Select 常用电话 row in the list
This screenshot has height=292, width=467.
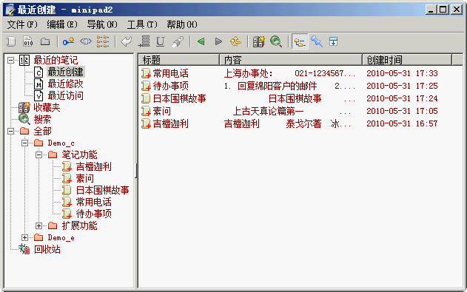click(x=300, y=73)
